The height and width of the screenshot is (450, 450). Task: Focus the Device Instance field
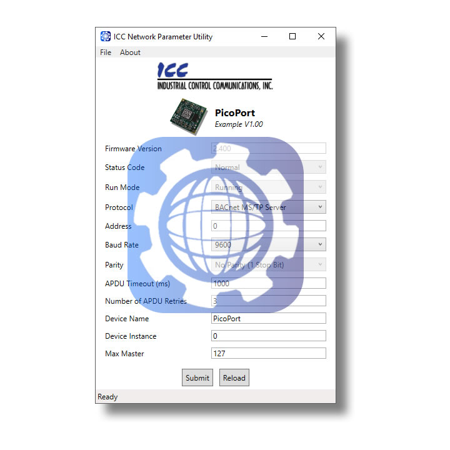tap(268, 336)
